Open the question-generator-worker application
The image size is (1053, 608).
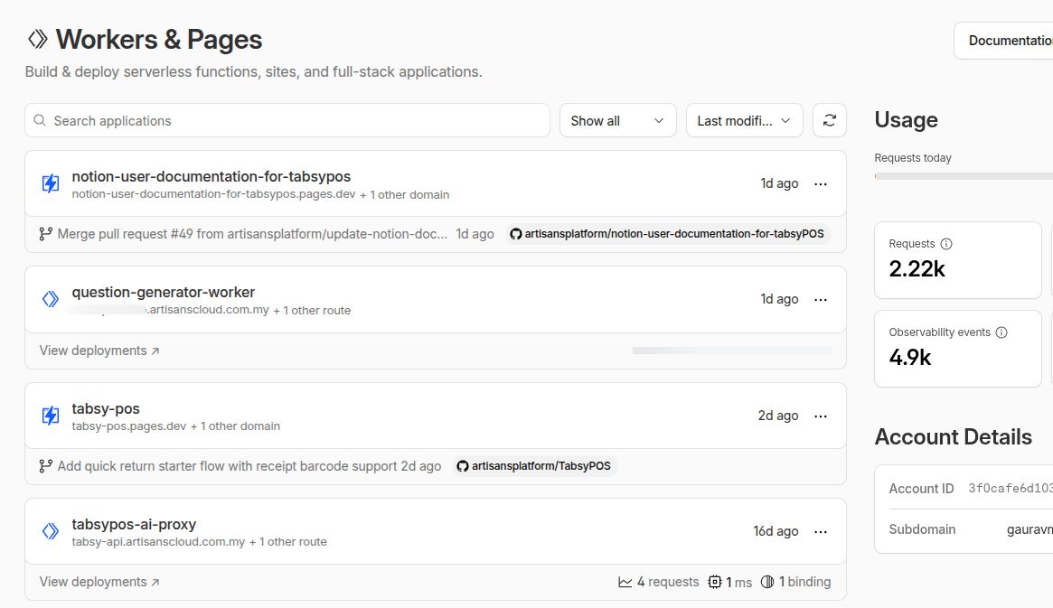(164, 292)
